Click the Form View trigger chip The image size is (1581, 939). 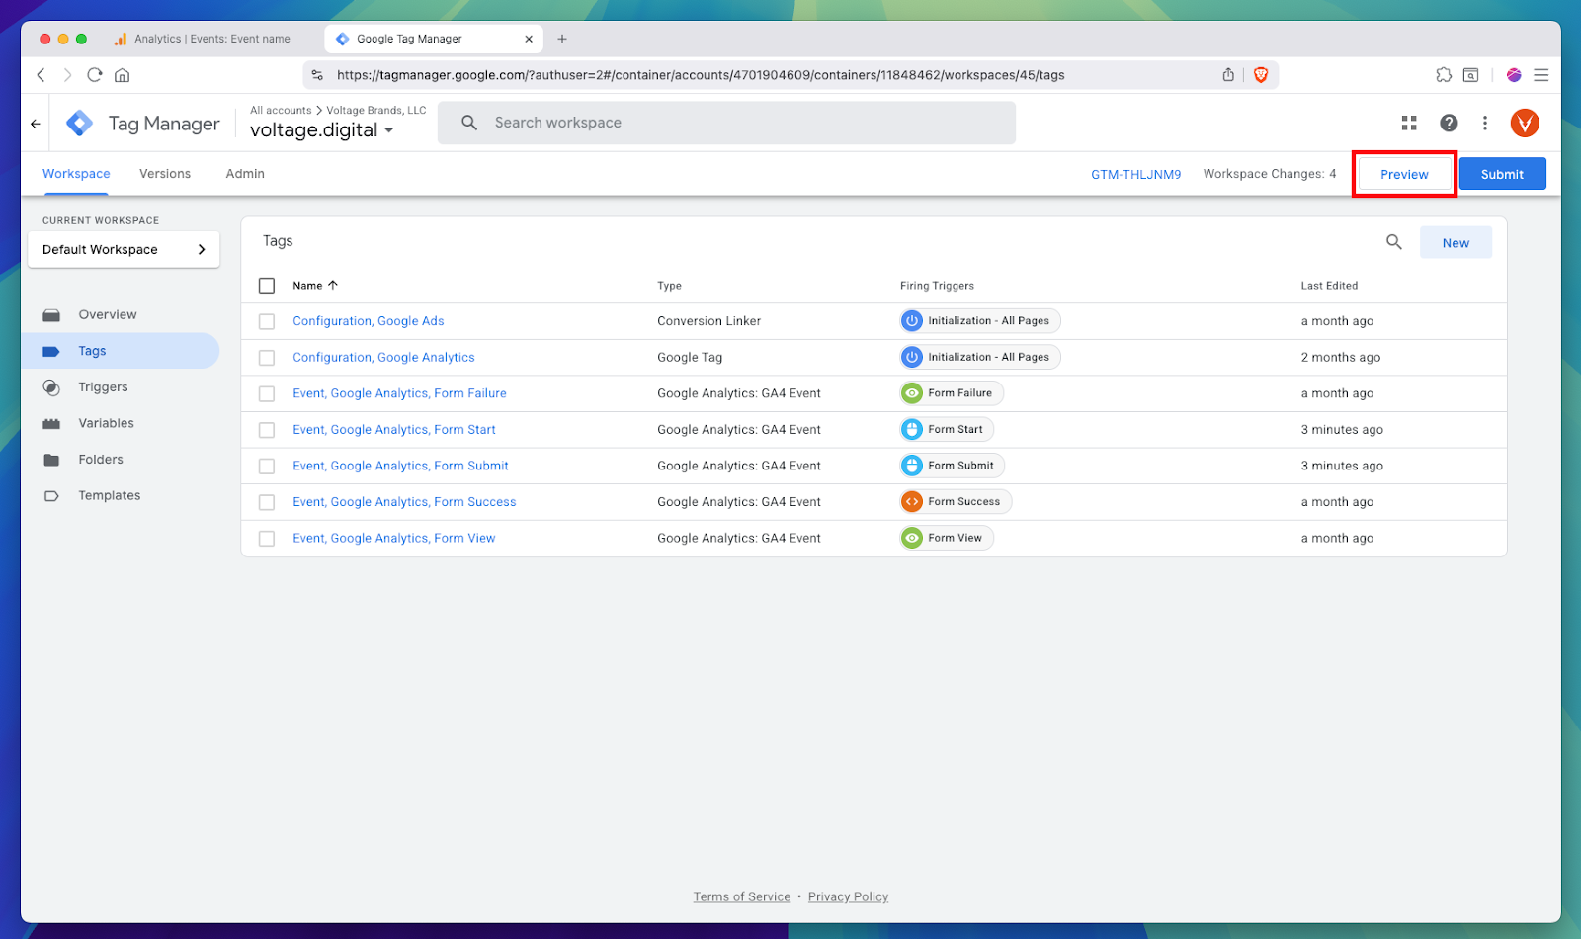click(x=947, y=538)
